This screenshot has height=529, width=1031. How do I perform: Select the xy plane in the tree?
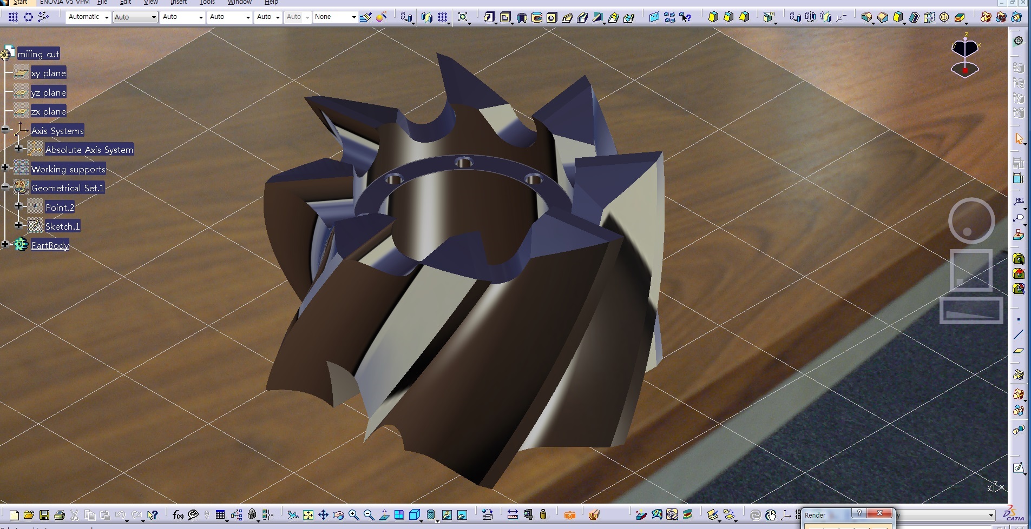pos(49,73)
